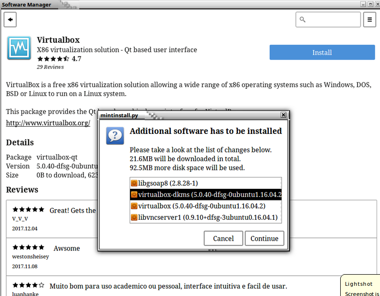The image size is (380, 296).
Task: Maximize the Software Manager window
Action: pyautogui.click(x=370, y=4)
